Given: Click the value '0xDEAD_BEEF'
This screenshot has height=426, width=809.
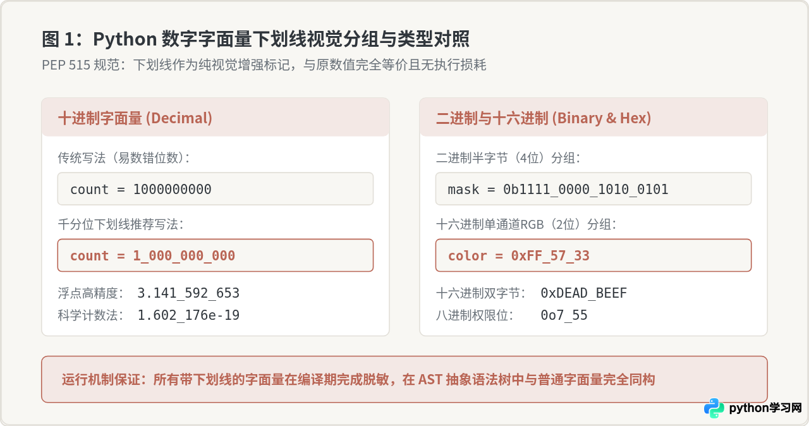Looking at the screenshot, I should pos(584,293).
